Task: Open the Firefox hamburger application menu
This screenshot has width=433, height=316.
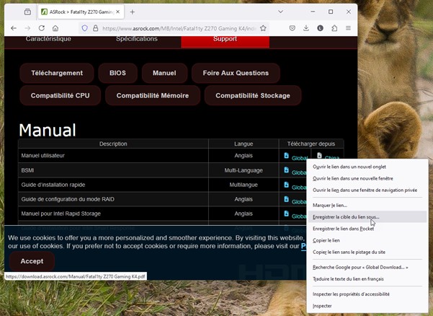Action: click(349, 28)
